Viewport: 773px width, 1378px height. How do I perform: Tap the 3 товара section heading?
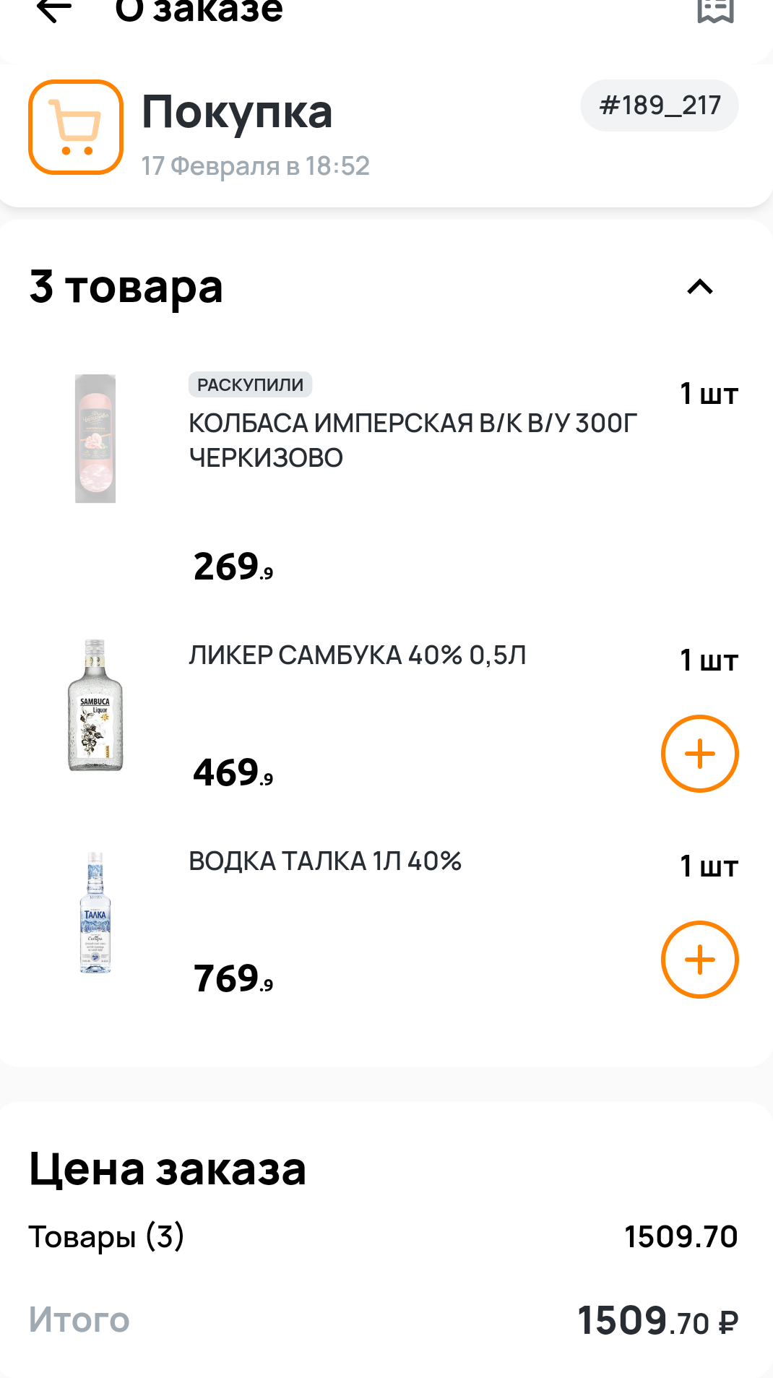(x=126, y=287)
